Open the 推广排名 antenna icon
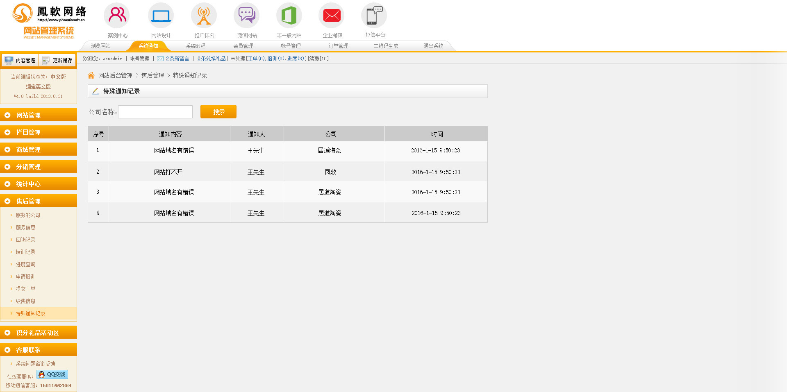787x392 pixels. coord(204,16)
